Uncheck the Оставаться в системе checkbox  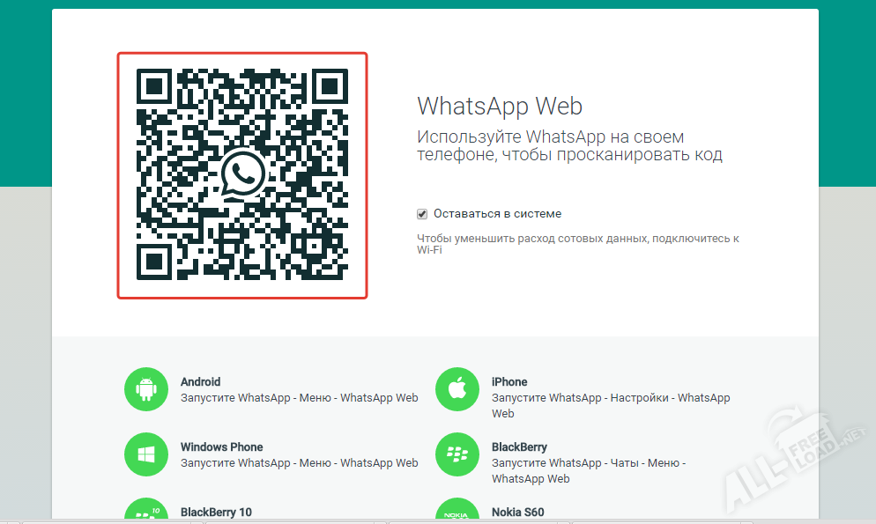pyautogui.click(x=422, y=213)
